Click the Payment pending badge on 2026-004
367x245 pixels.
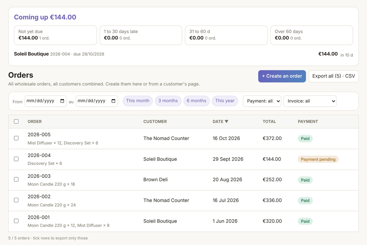(x=318, y=159)
